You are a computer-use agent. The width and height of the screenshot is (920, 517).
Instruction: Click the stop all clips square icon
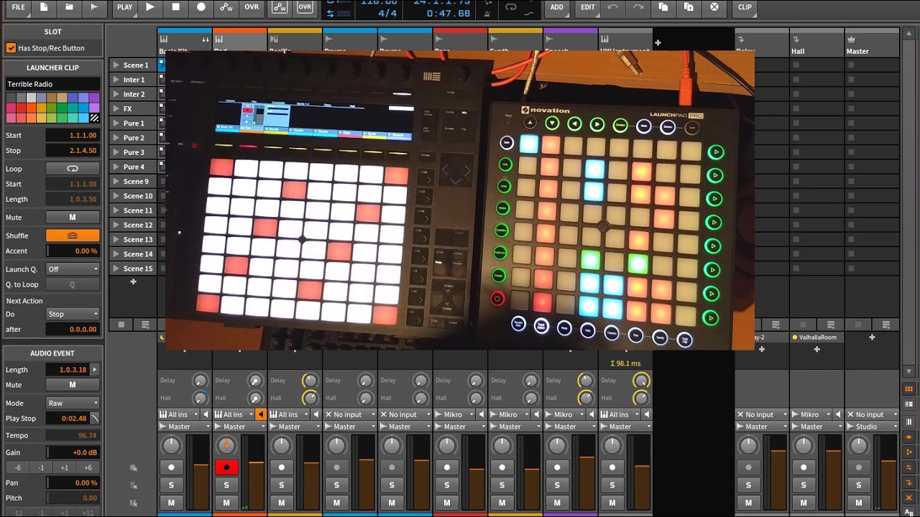click(121, 325)
